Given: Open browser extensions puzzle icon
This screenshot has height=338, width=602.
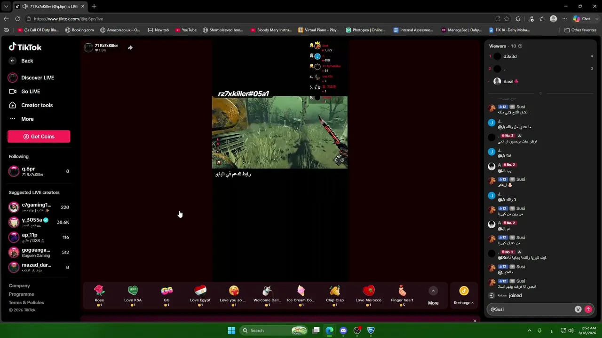Looking at the screenshot, I should (518, 19).
